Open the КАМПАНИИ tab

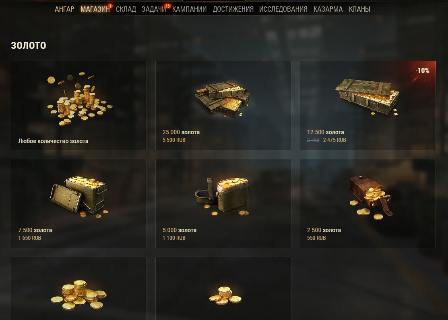190,9
